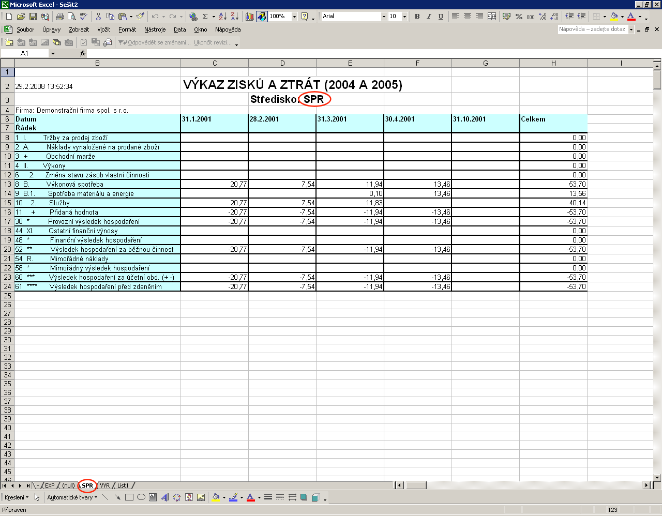The image size is (662, 516).
Task: Align cell text left
Action: (456, 17)
